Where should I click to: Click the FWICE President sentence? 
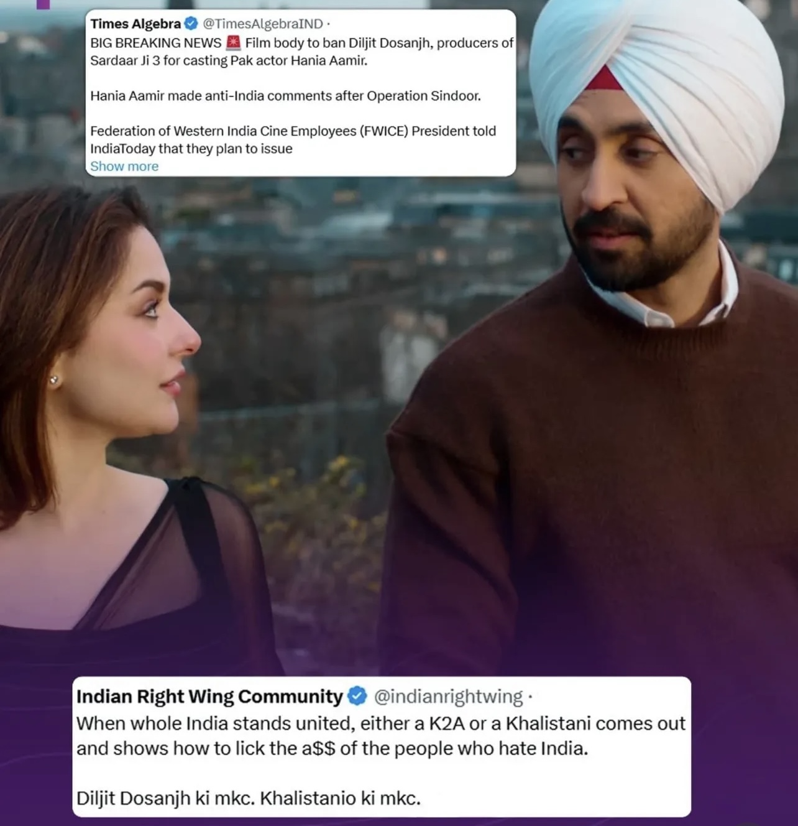click(x=293, y=139)
